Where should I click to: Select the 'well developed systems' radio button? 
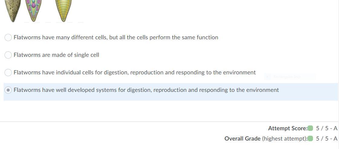[8, 90]
